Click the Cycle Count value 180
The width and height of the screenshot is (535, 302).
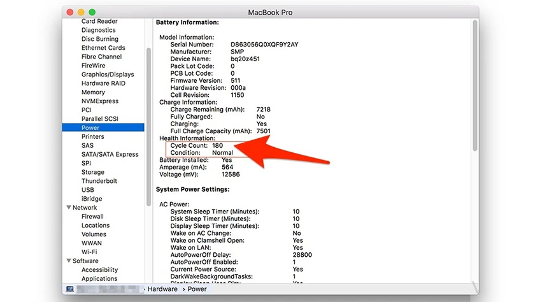217,145
